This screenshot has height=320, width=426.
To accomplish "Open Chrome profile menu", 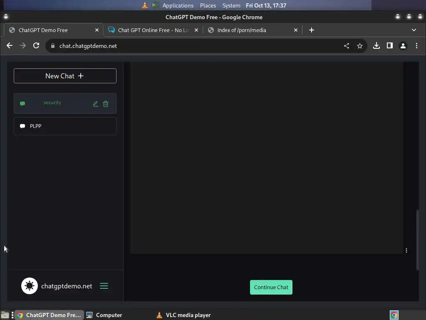I will (x=403, y=46).
